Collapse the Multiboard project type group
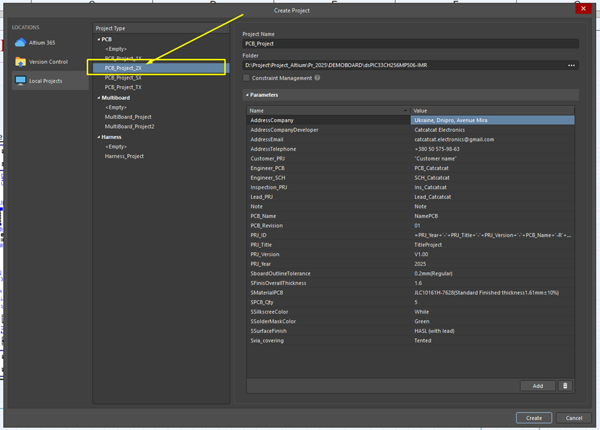The height and width of the screenshot is (430, 600). [x=98, y=98]
